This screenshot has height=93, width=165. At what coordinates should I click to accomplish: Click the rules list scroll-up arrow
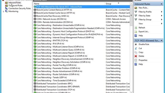131,4
